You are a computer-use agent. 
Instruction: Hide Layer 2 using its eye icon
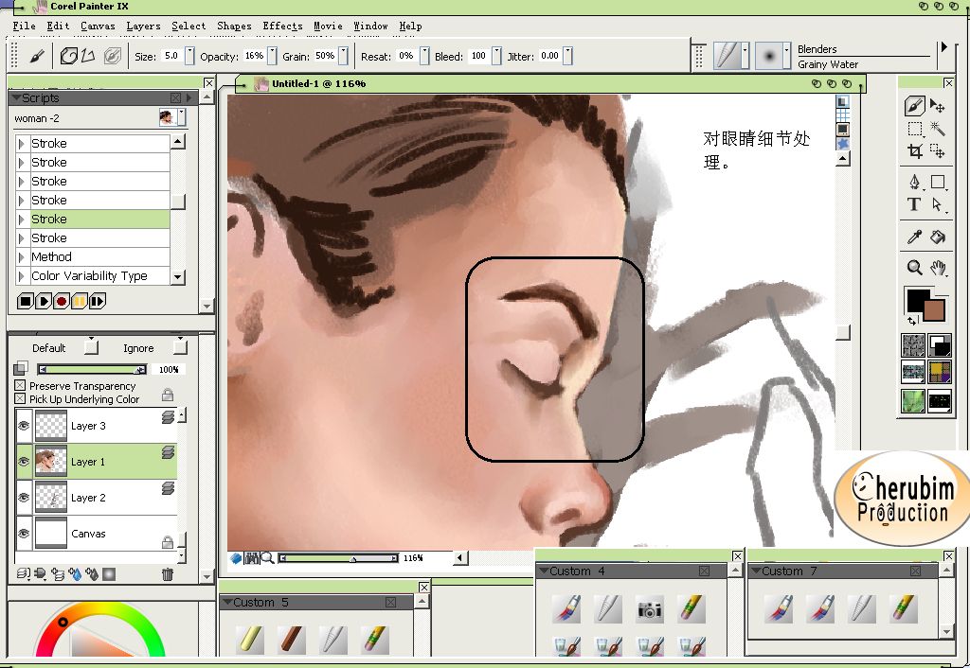24,498
